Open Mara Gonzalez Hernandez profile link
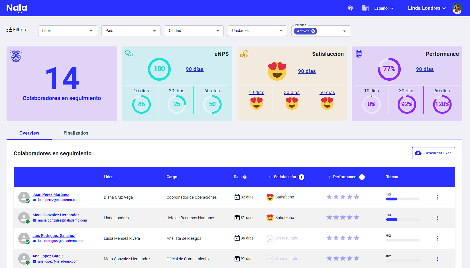 tap(56, 215)
